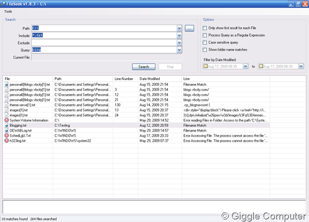The image size is (309, 222).
Task: Click the error icon beside SchedLgU.Txt
Action: pos(7,136)
